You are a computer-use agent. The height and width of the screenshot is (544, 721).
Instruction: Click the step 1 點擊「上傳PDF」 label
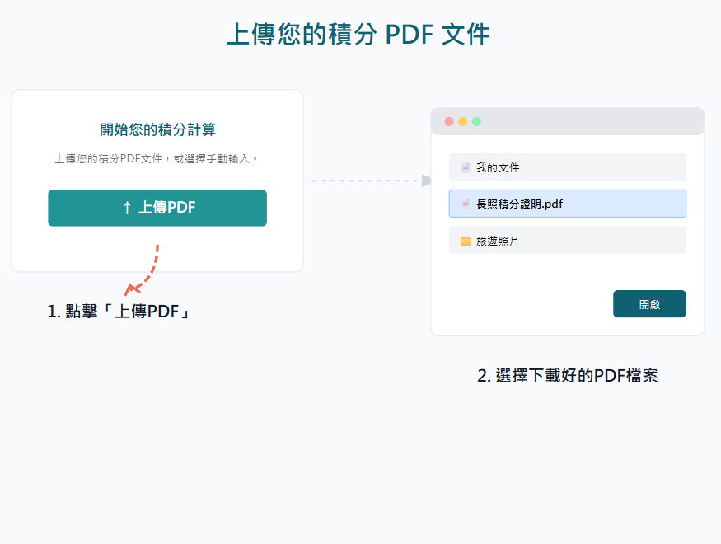click(119, 312)
